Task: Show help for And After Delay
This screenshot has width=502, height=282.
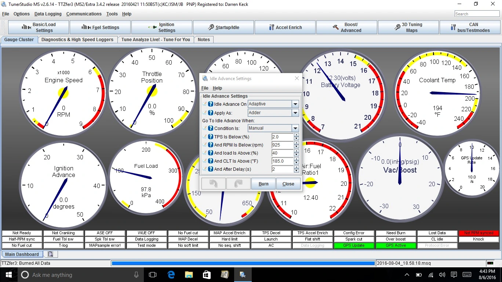Action: click(211, 169)
